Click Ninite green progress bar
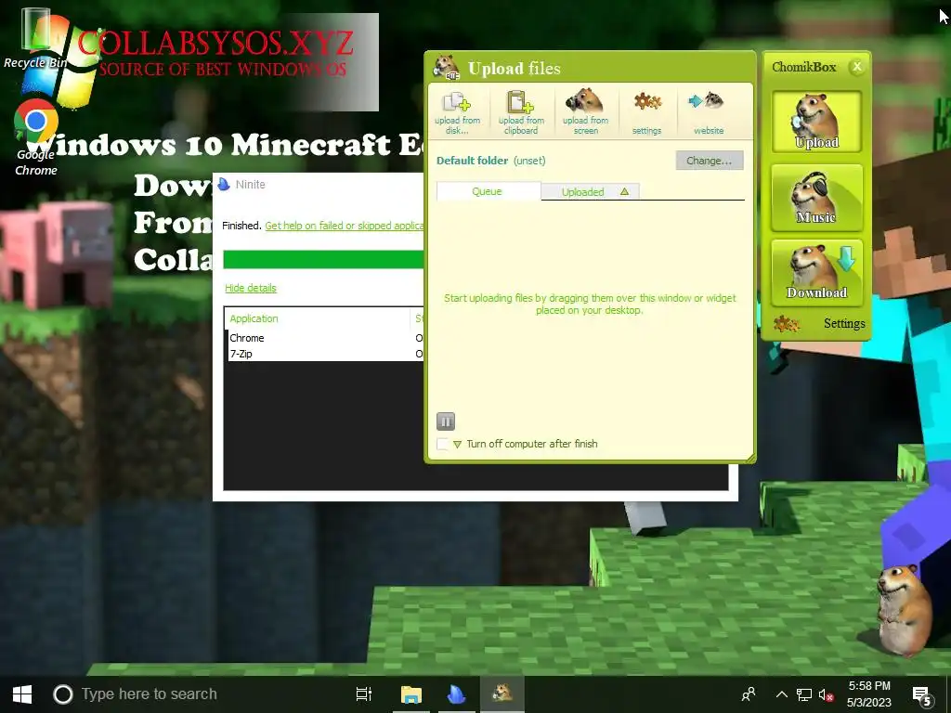Viewport: 951px width, 713px height. pos(323,259)
